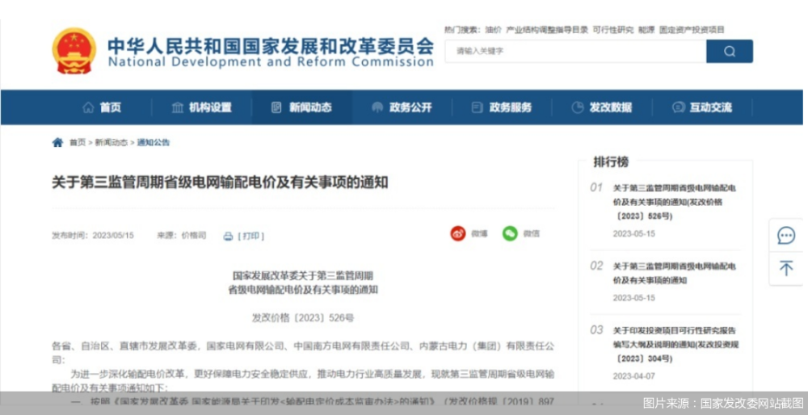Click the site title 中华人民共和国国家发展和改革委员会
808x415 pixels.
tap(271, 46)
